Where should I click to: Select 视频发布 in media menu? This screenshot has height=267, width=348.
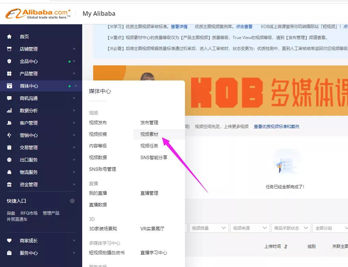point(98,123)
